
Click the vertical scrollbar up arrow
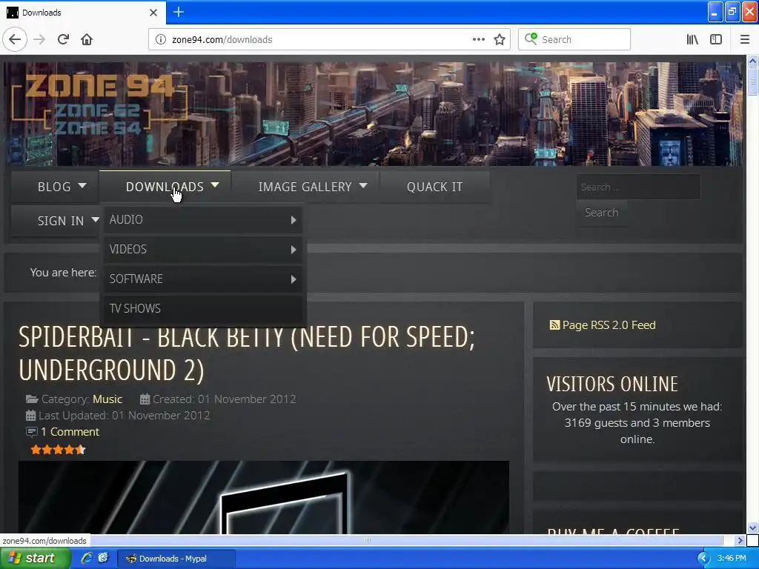[752, 61]
